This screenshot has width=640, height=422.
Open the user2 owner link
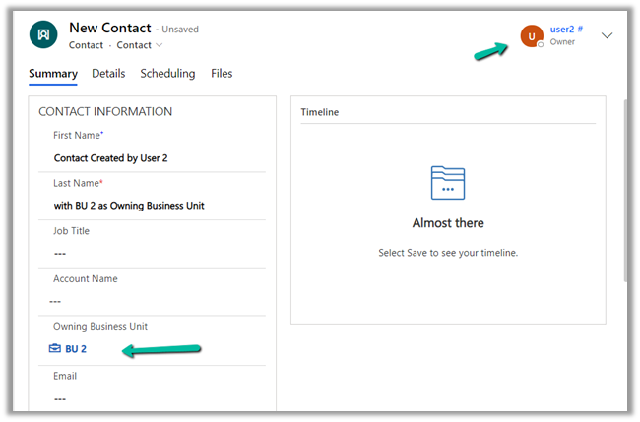pyautogui.click(x=567, y=30)
